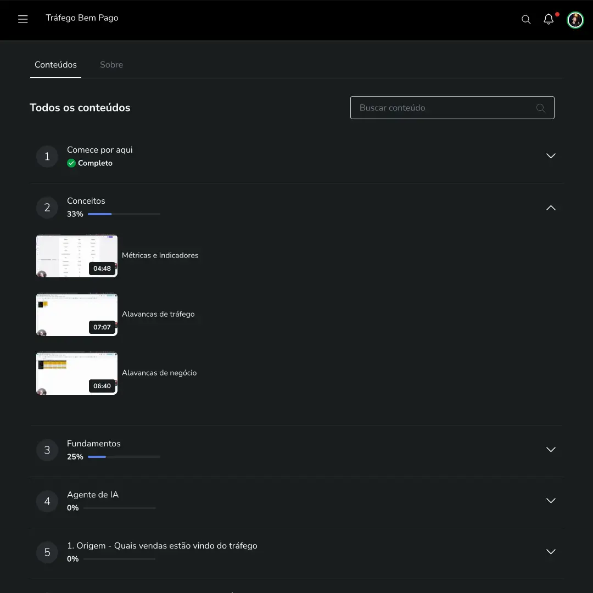
Task: Click the module number 2 badge
Action: [x=47, y=207]
